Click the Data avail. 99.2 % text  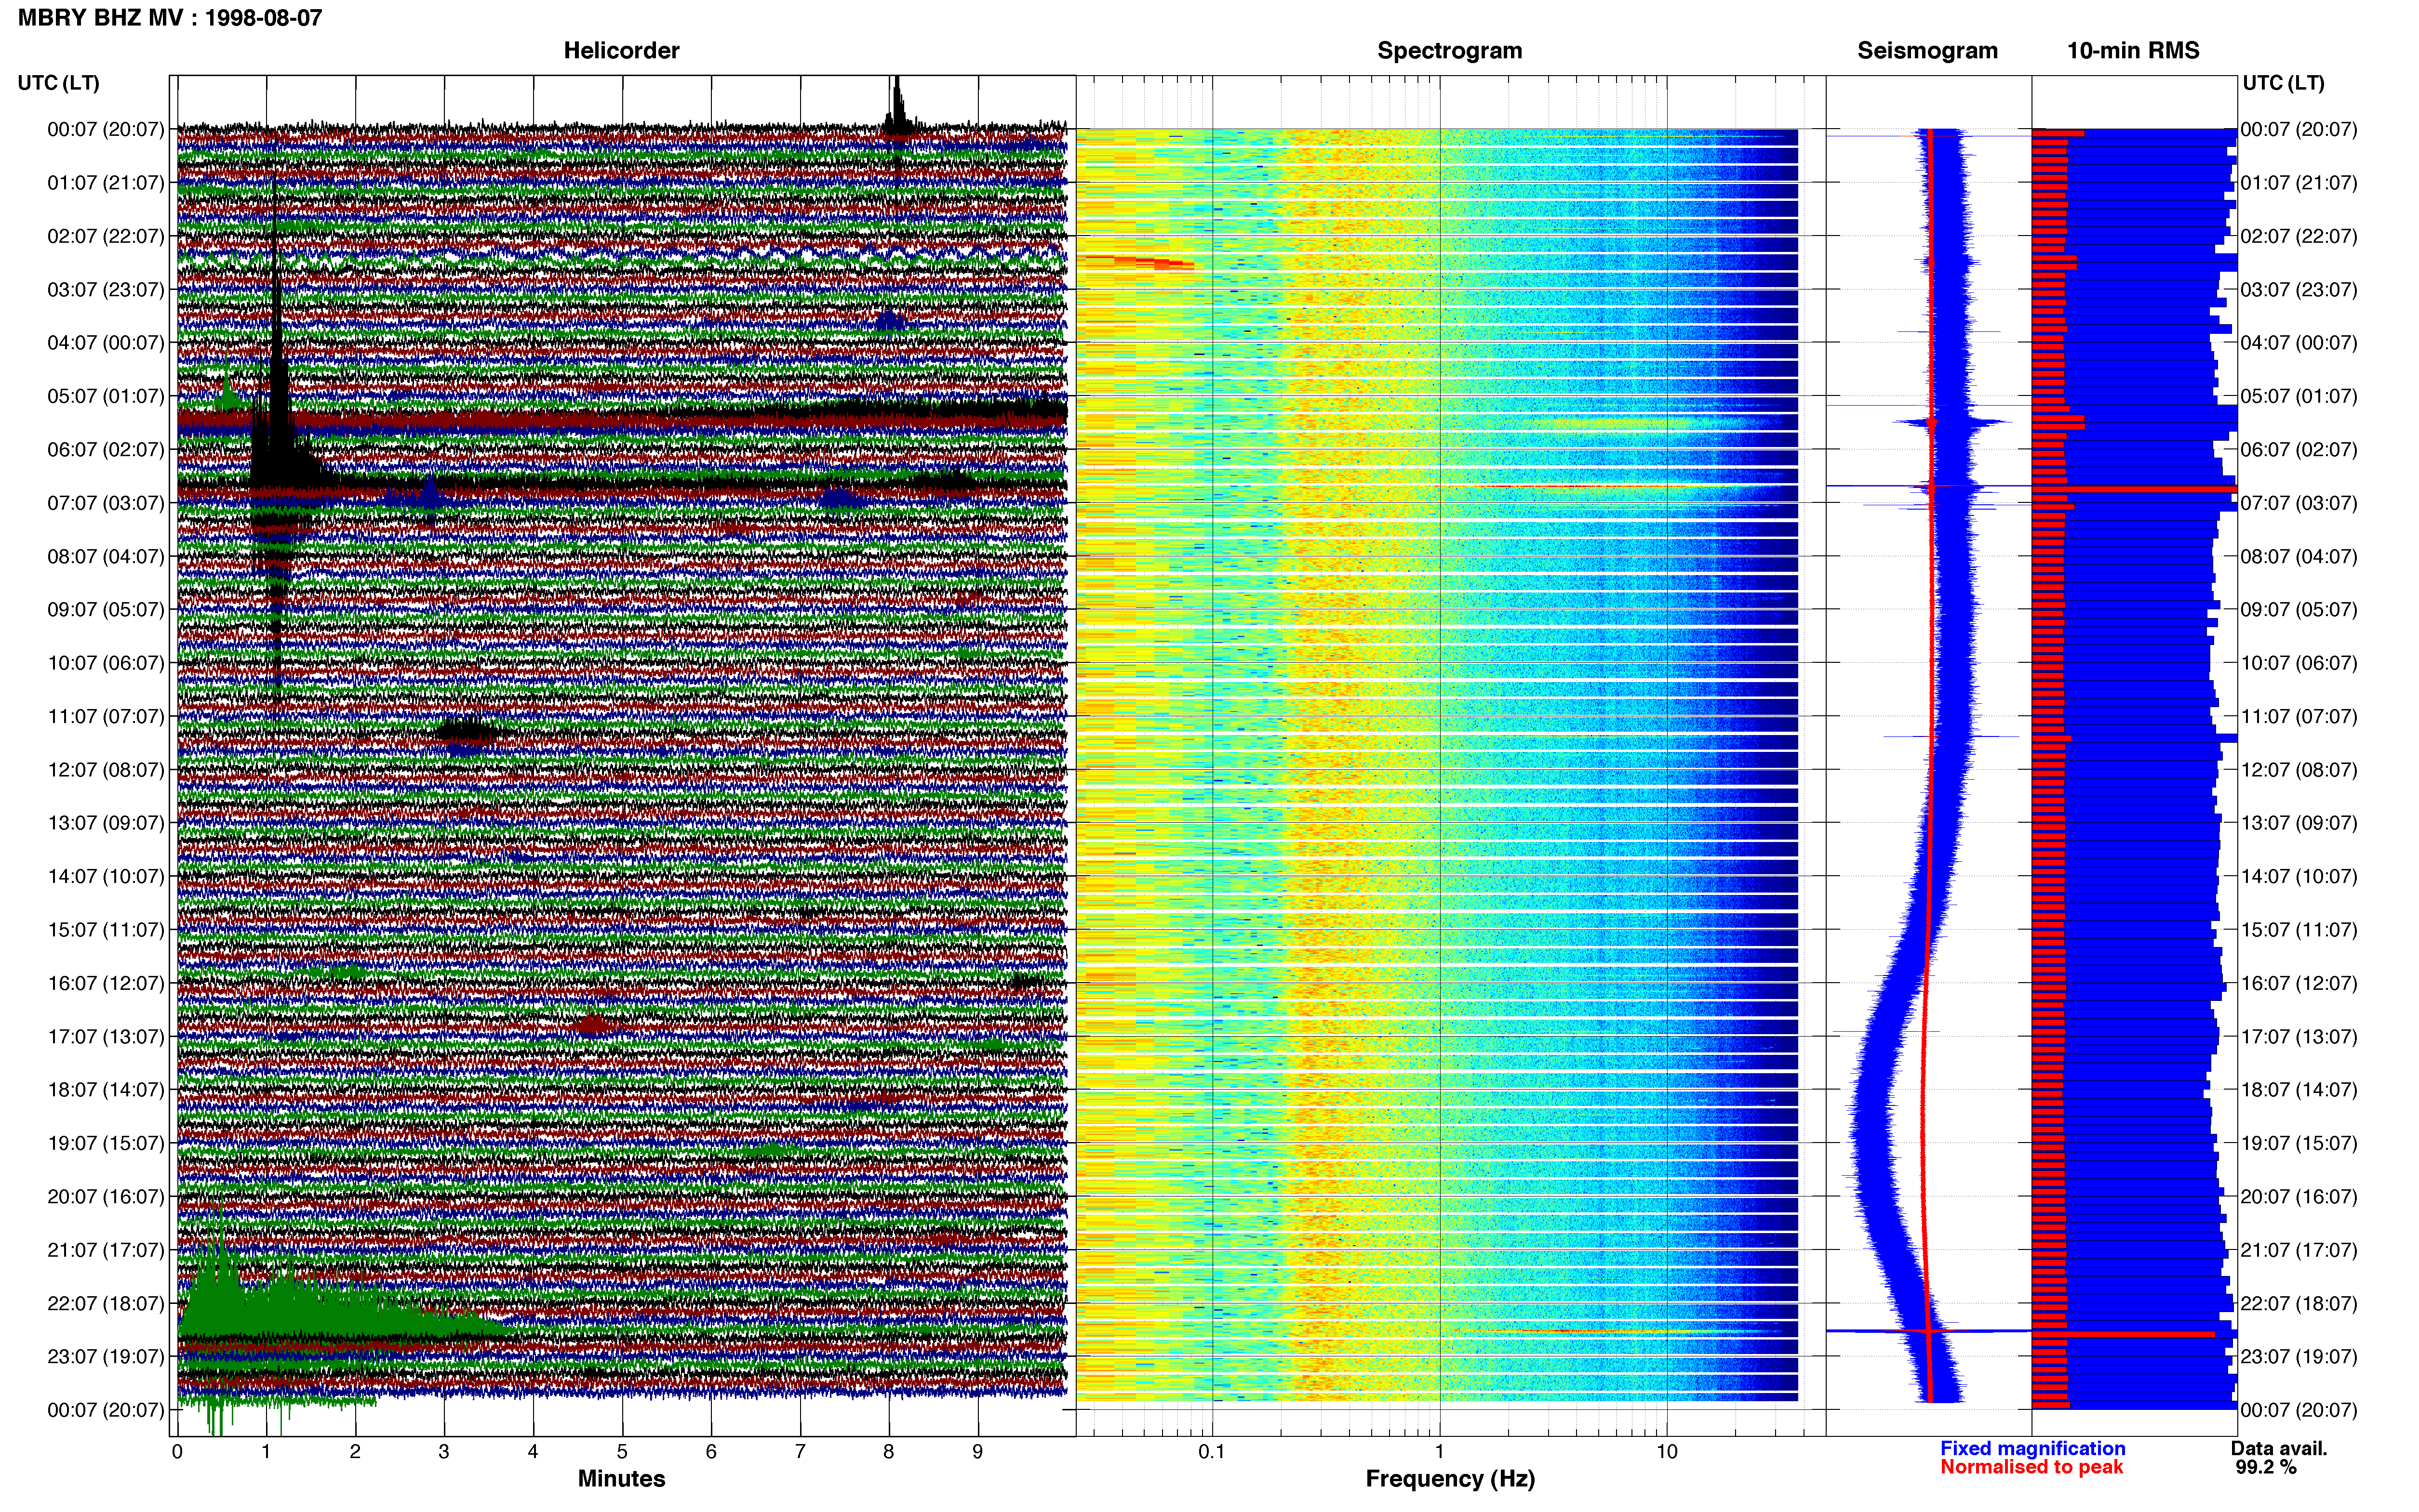point(2279,1457)
